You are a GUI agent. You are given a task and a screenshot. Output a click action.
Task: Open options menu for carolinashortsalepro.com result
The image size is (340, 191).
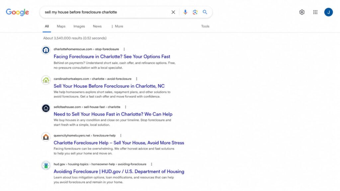pyautogui.click(x=136, y=79)
